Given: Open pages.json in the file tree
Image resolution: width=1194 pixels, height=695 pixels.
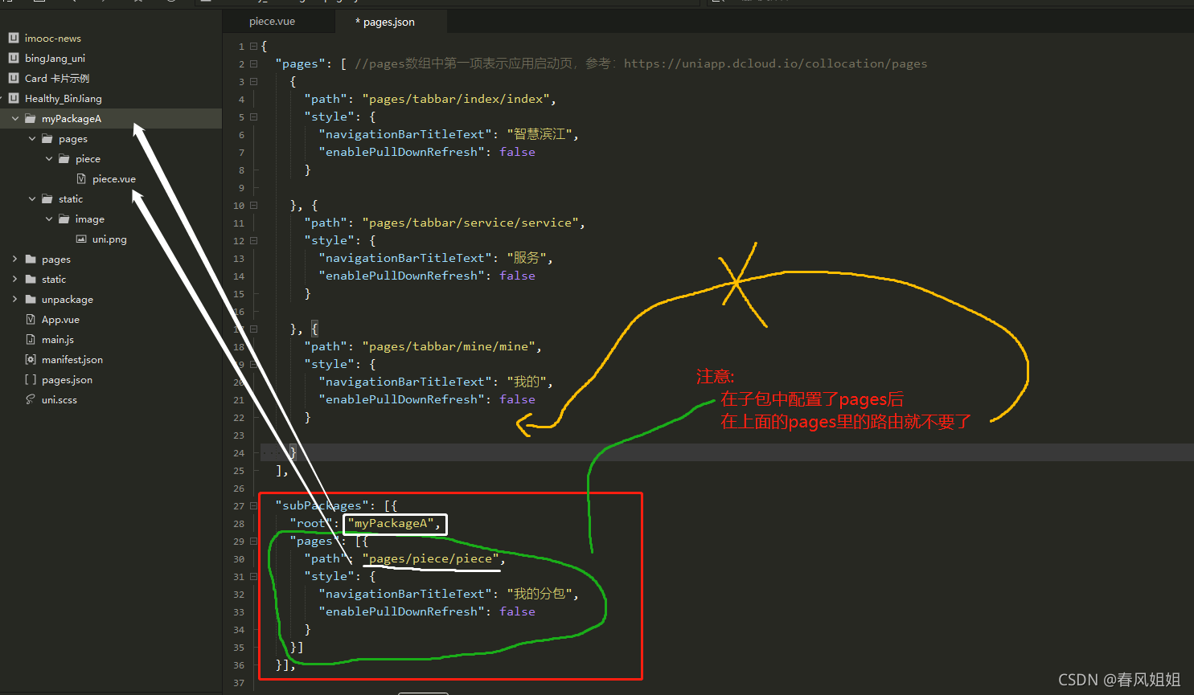Looking at the screenshot, I should [x=67, y=380].
